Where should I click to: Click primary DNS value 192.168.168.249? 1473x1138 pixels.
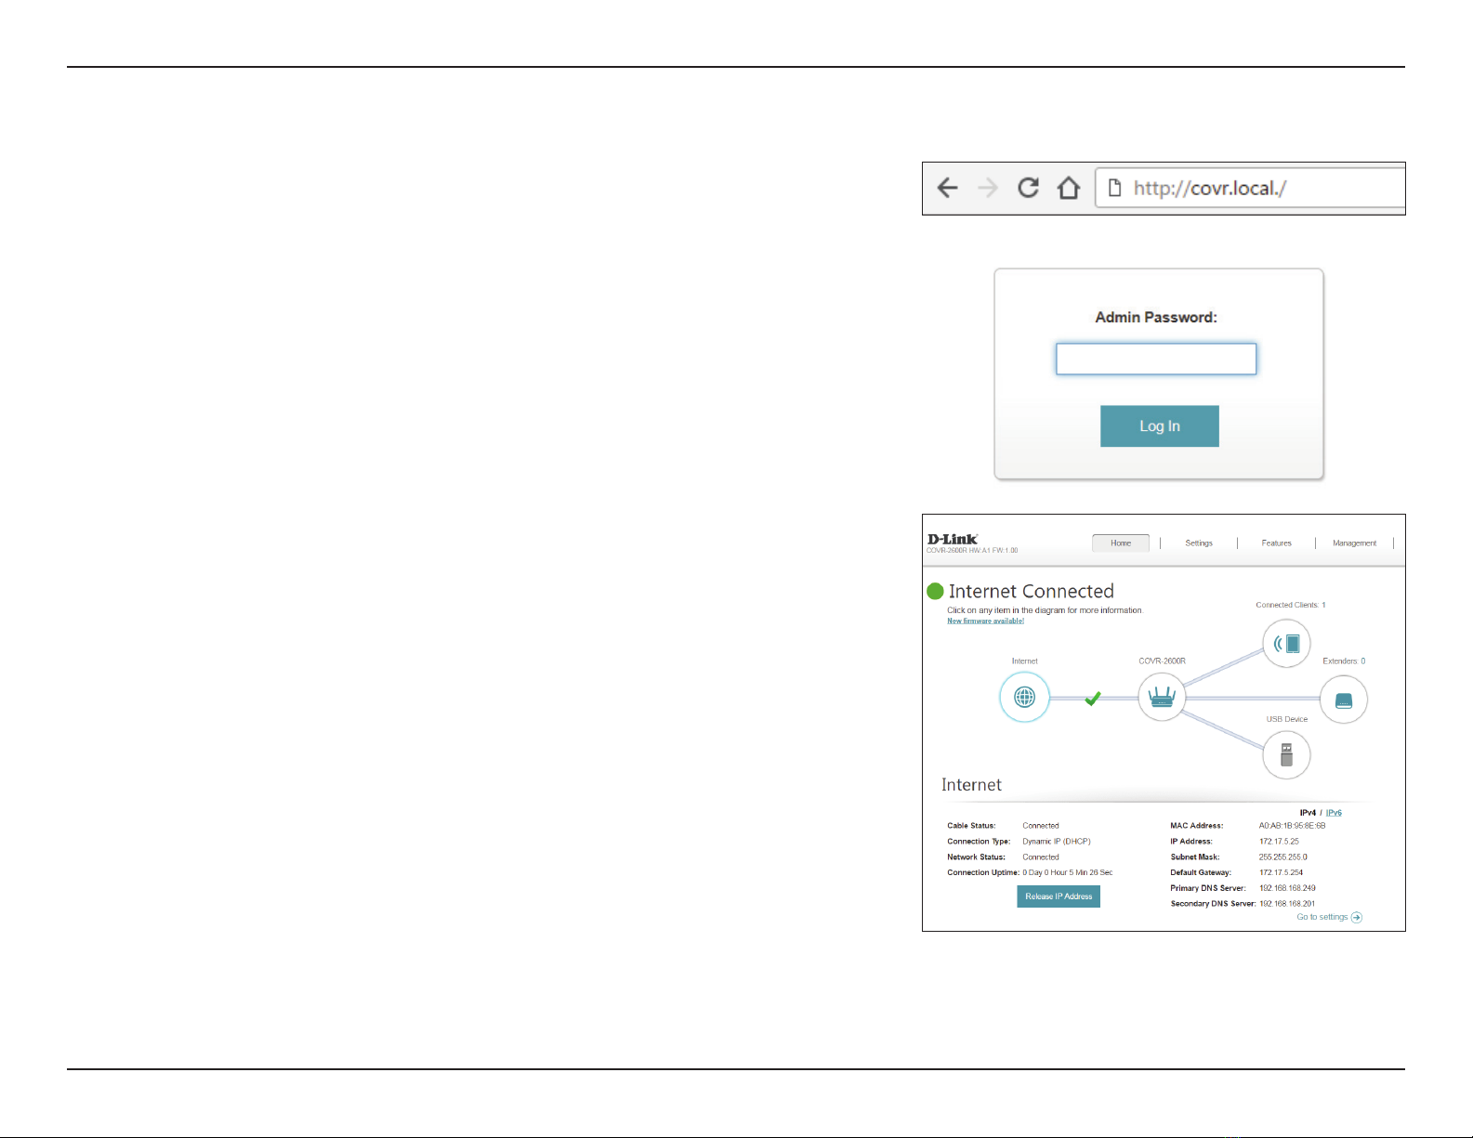[x=1287, y=888]
